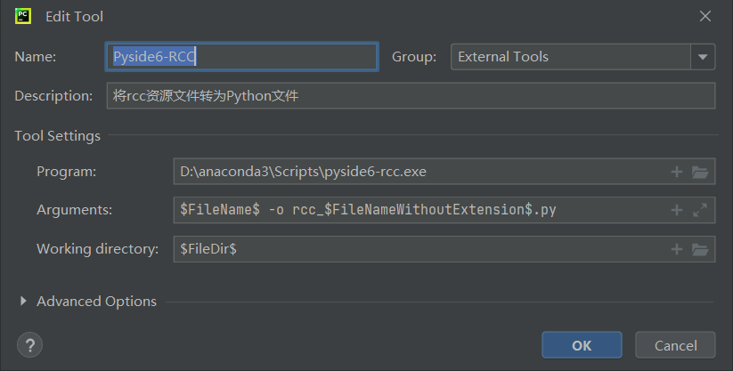
Task: Click the Name: label
Action: point(35,57)
